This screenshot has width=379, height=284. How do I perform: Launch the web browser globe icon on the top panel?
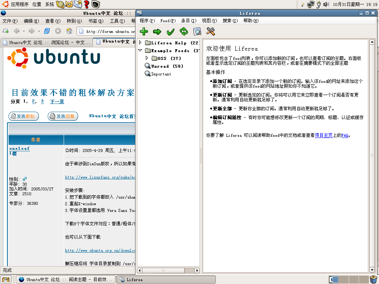60,4
